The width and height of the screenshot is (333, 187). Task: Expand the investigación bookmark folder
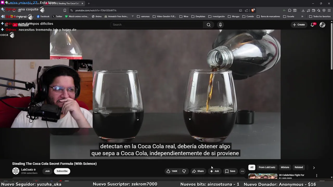pyautogui.click(x=216, y=16)
